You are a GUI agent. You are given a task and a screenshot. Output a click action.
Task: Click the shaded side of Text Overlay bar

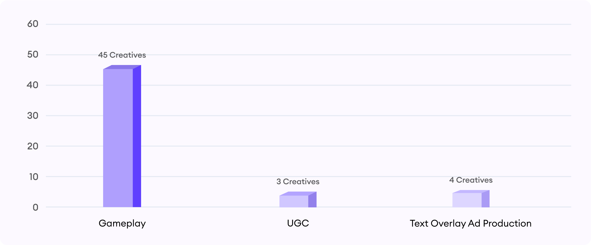486,199
